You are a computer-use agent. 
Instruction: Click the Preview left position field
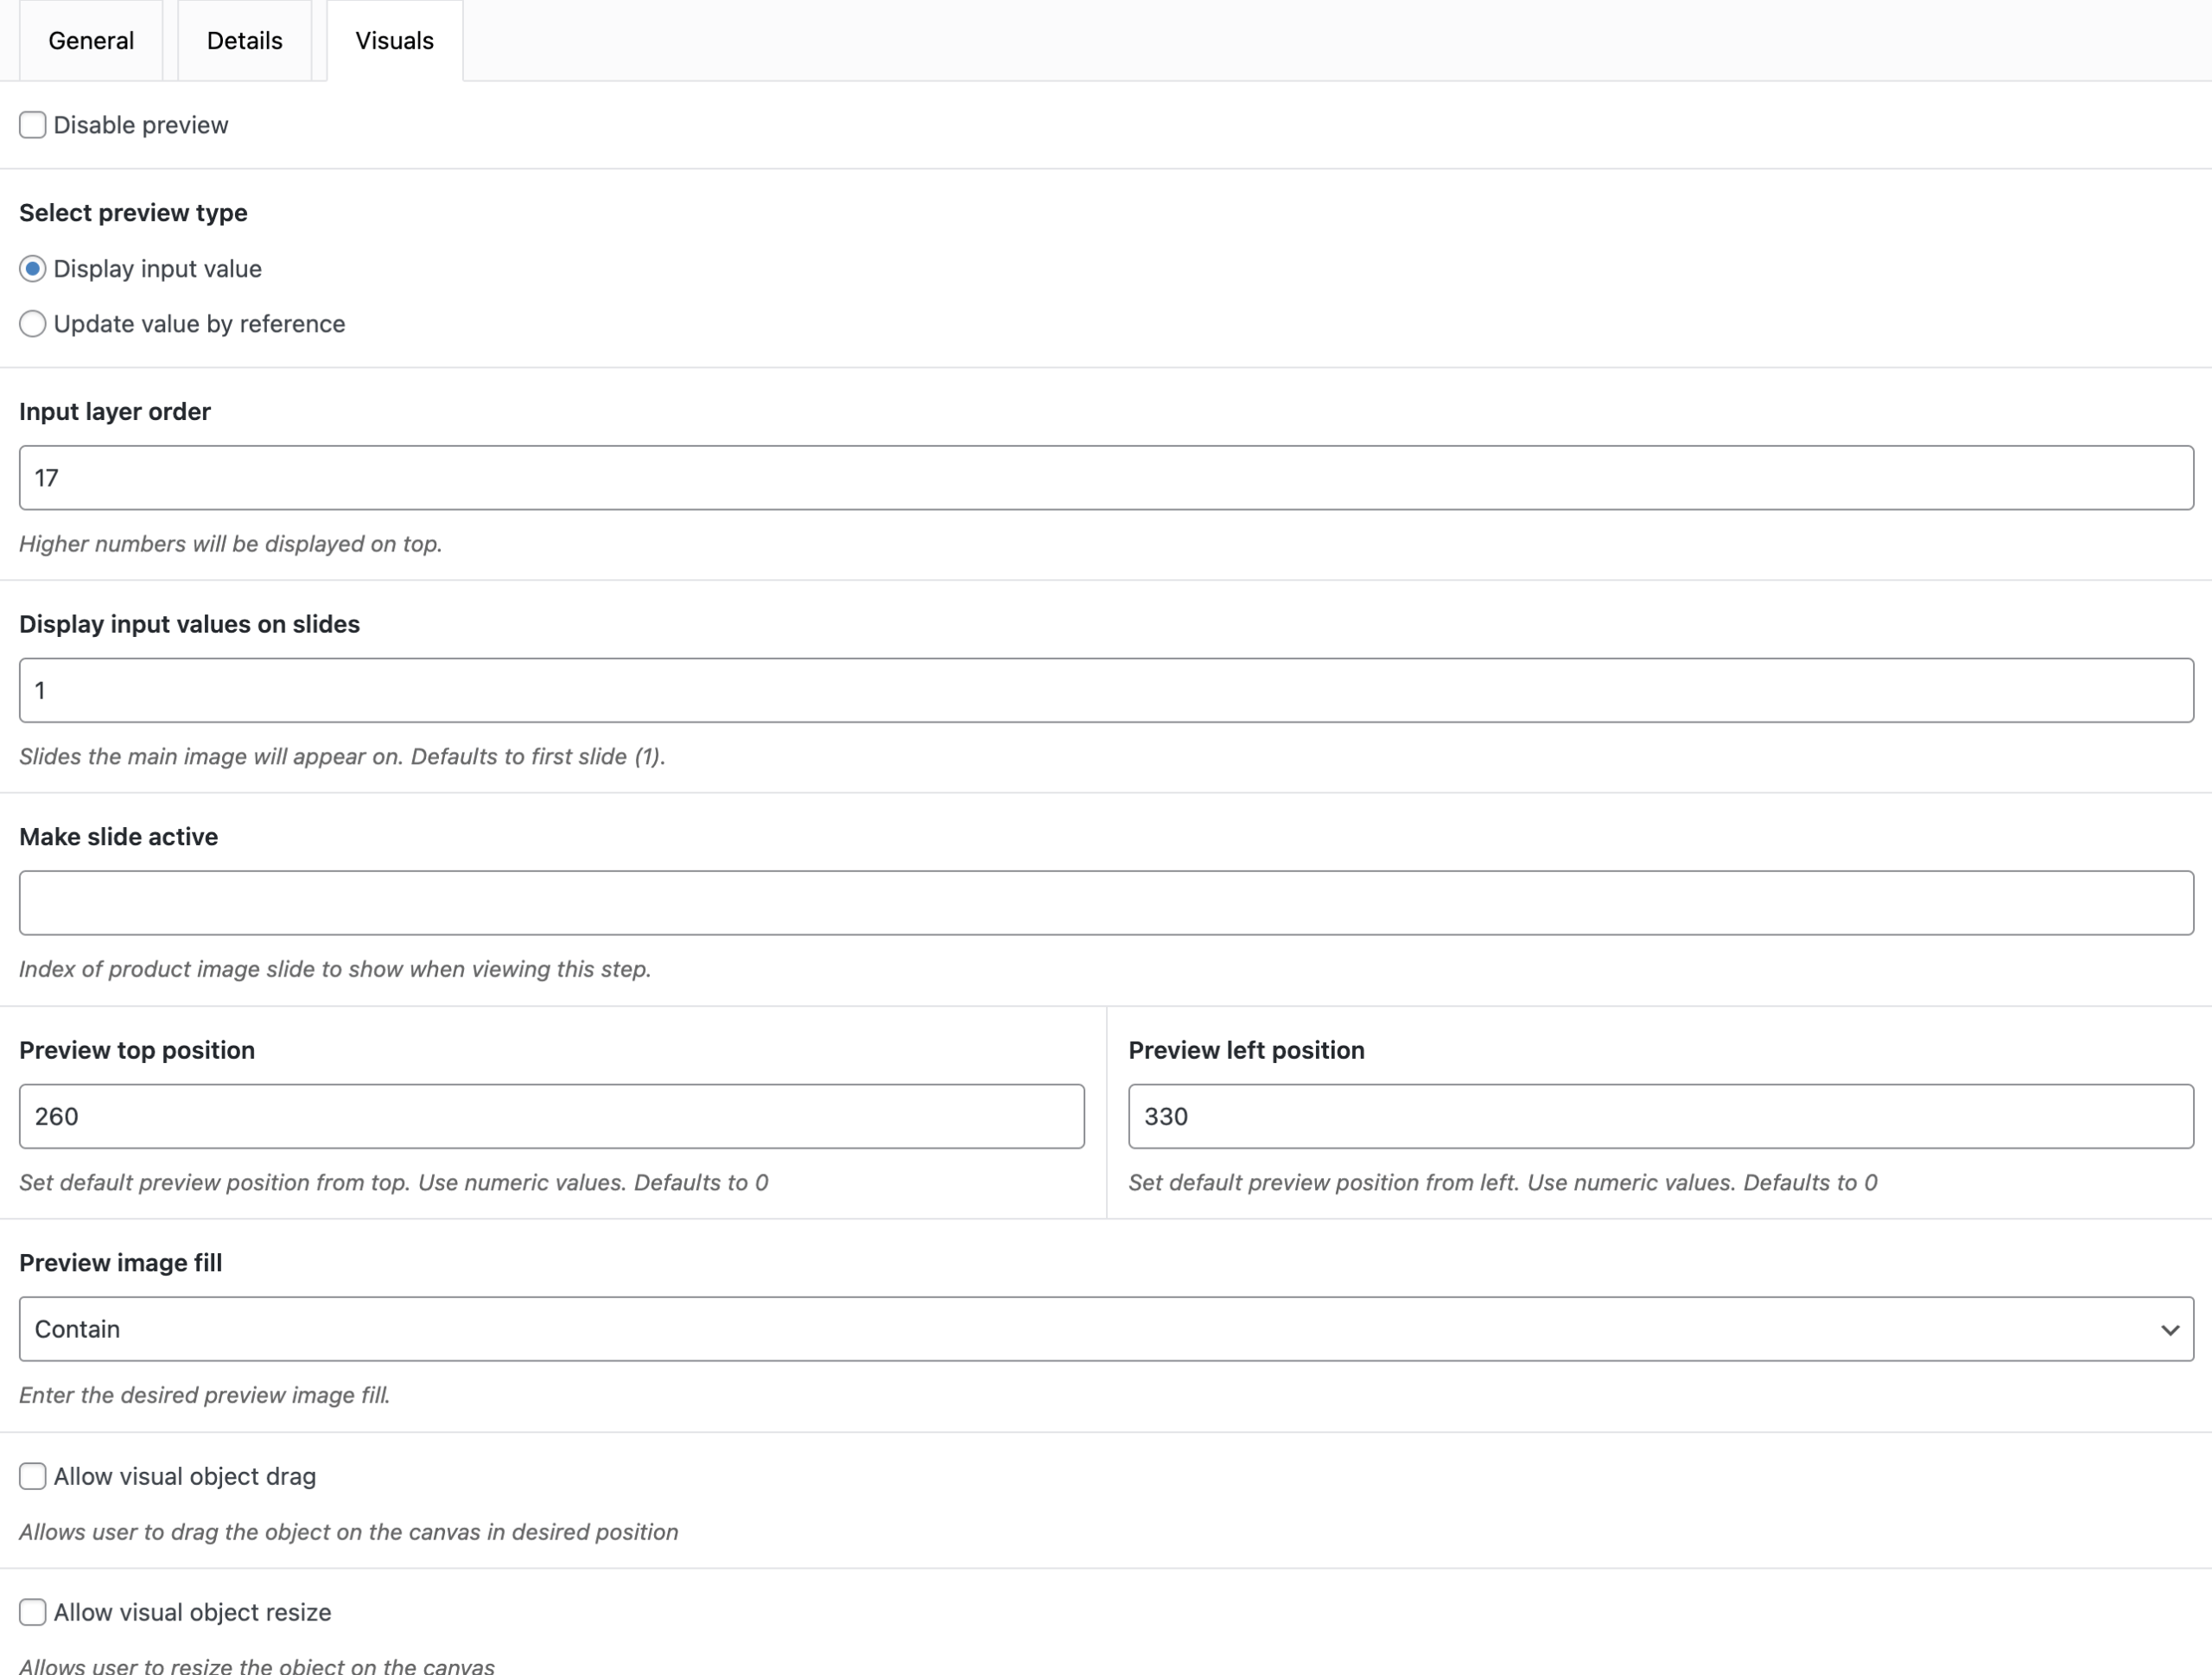pyautogui.click(x=1660, y=1116)
